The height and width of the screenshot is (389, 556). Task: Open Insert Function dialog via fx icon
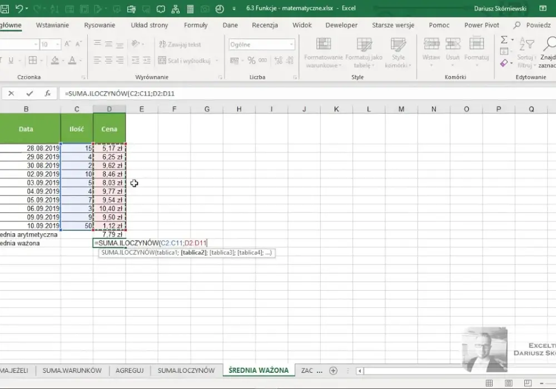[47, 93]
